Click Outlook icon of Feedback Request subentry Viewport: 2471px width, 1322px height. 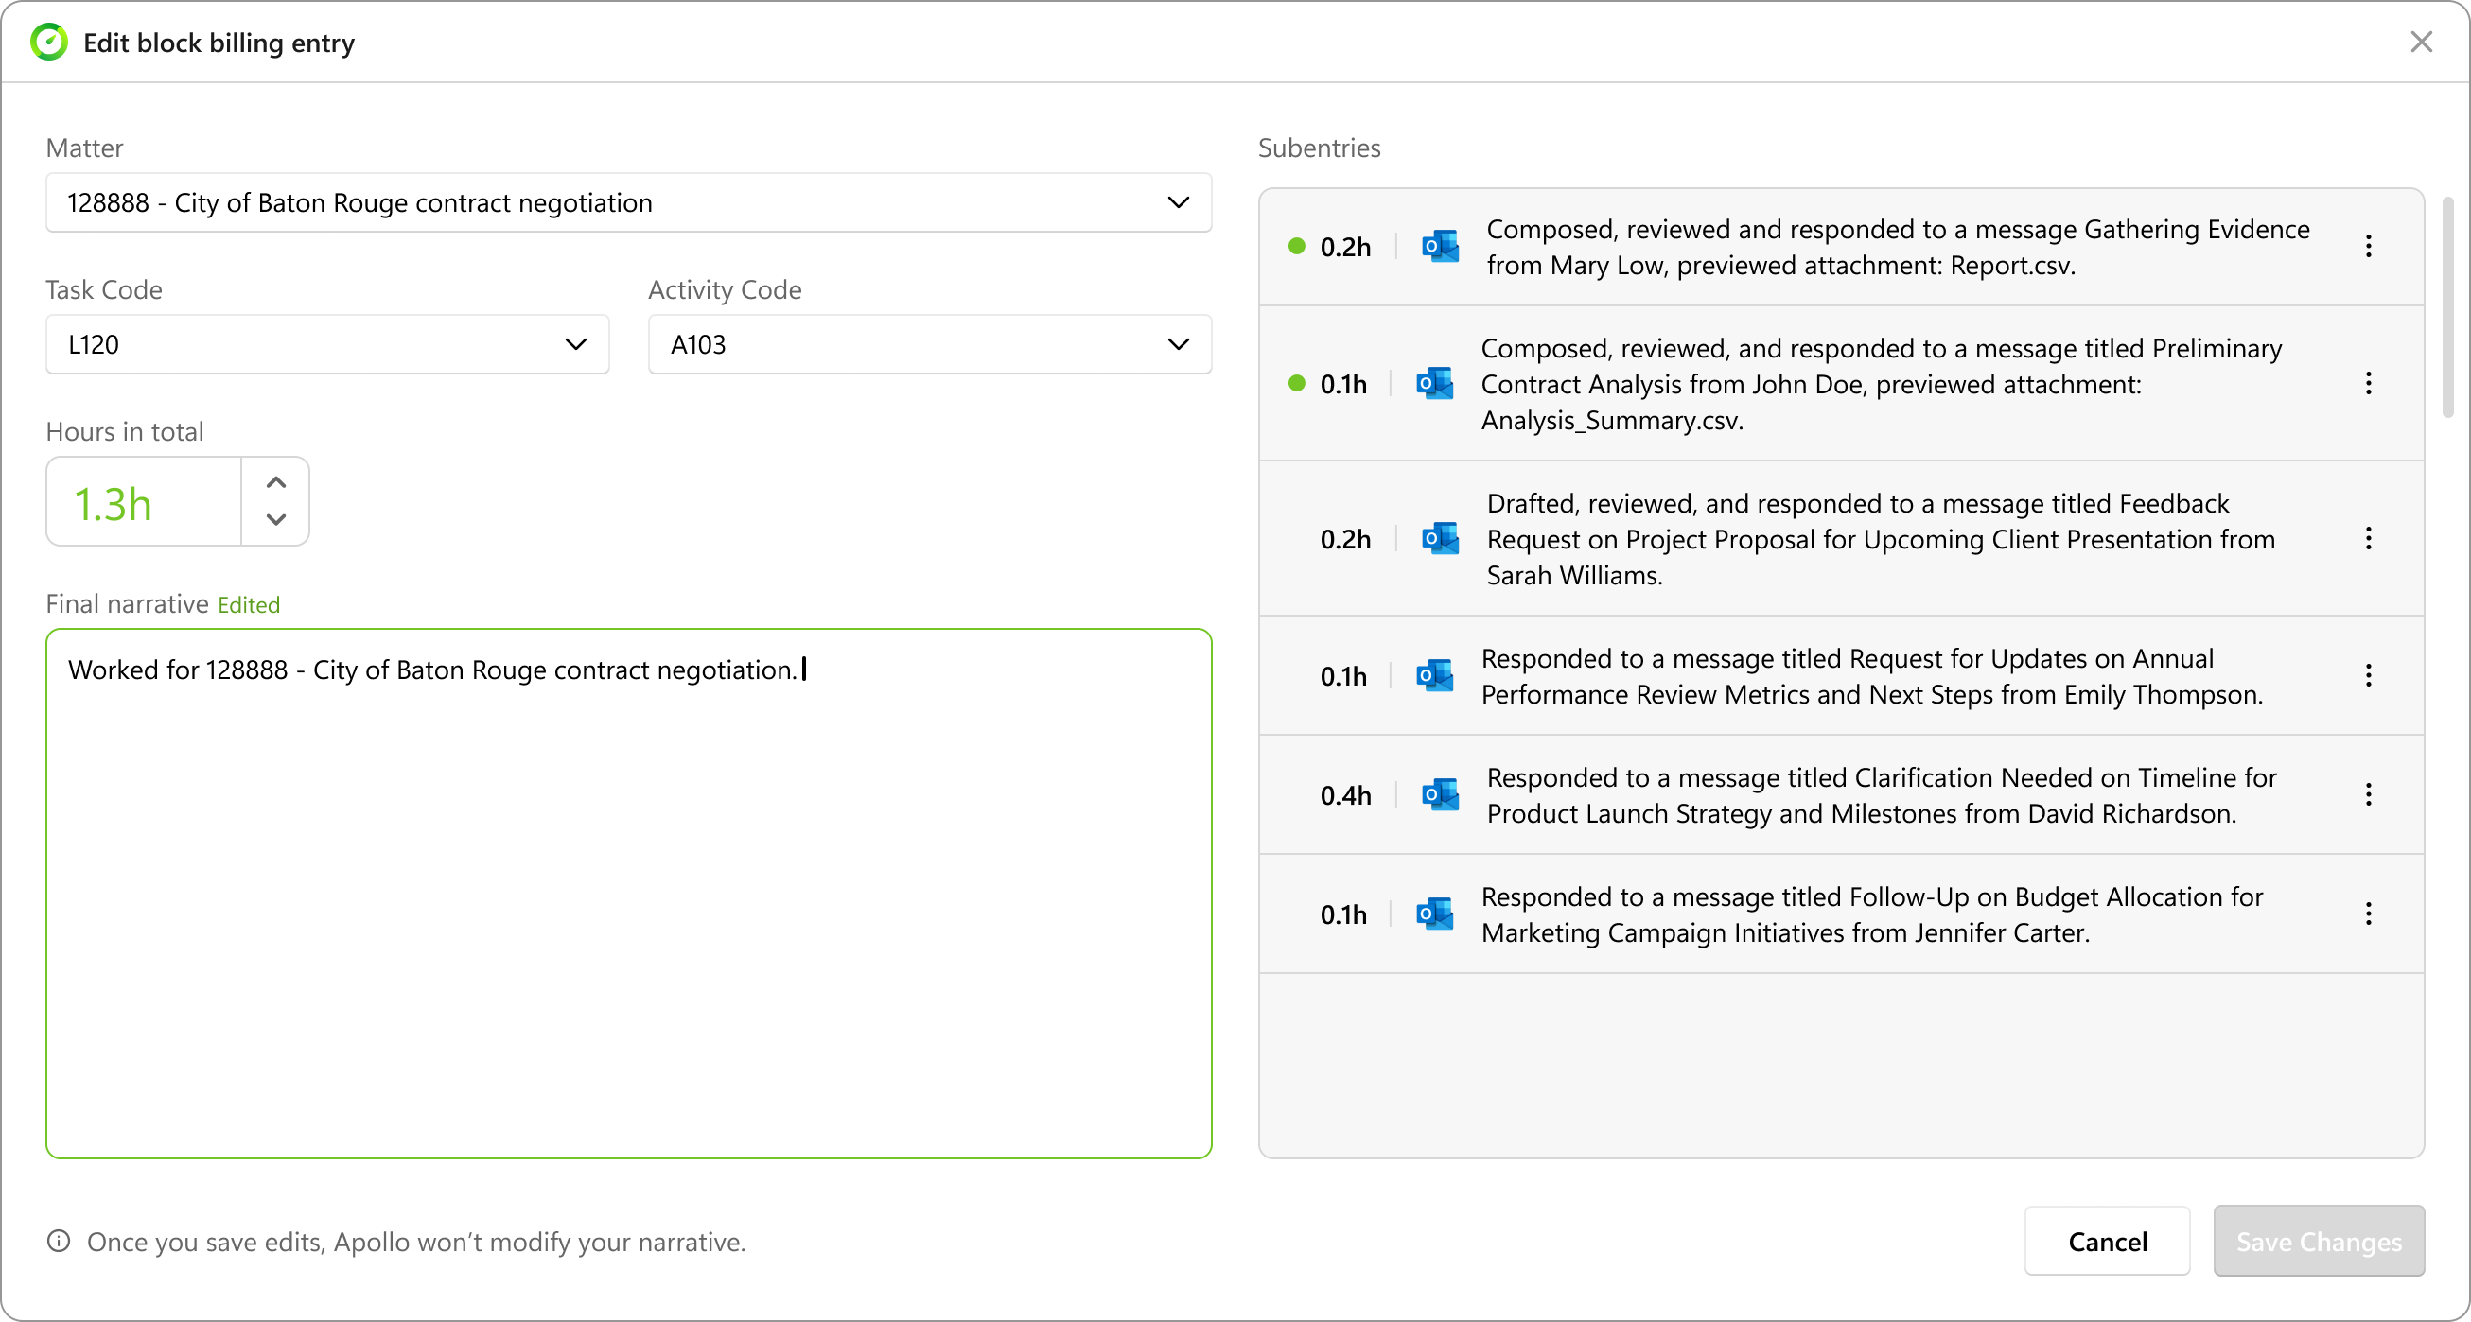click(1440, 539)
